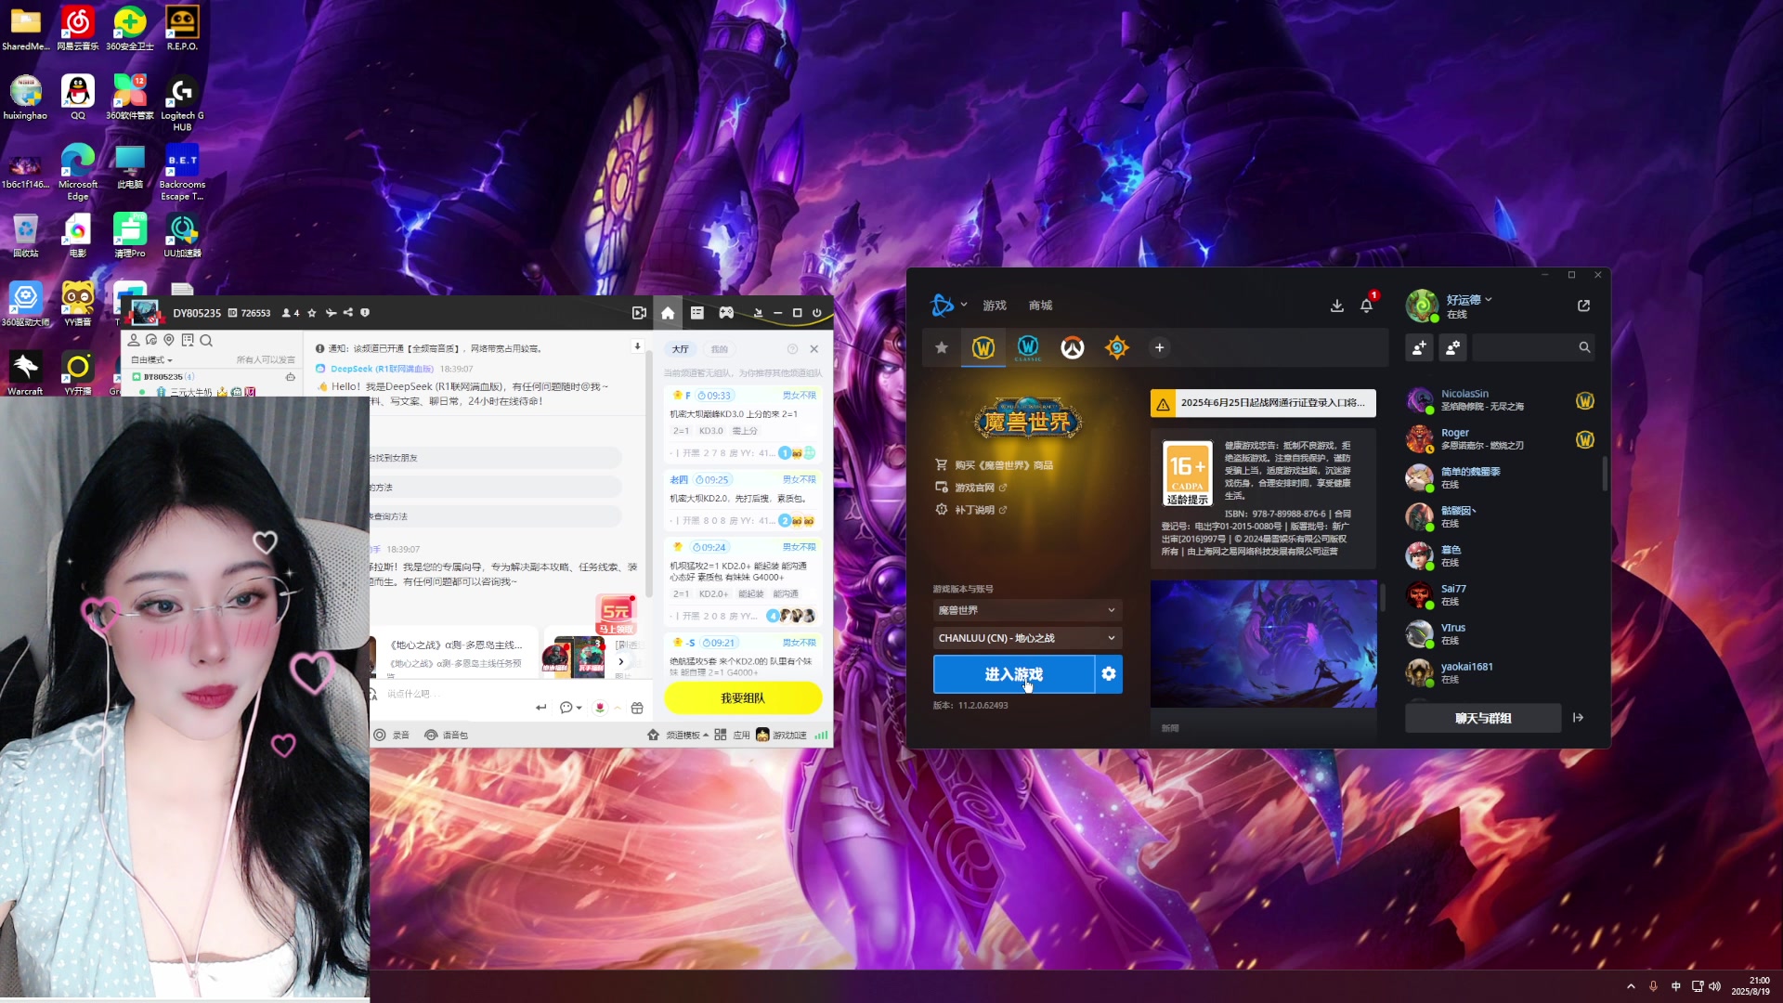Click the YY video camera icon
1783x1003 pixels.
coord(639,313)
